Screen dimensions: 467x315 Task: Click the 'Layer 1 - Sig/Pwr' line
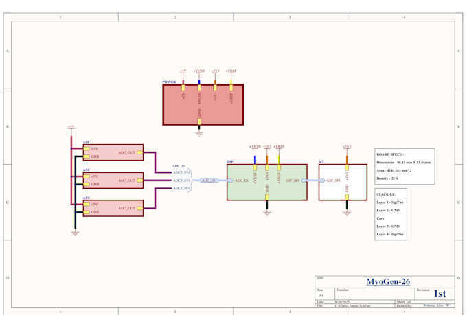click(x=390, y=202)
